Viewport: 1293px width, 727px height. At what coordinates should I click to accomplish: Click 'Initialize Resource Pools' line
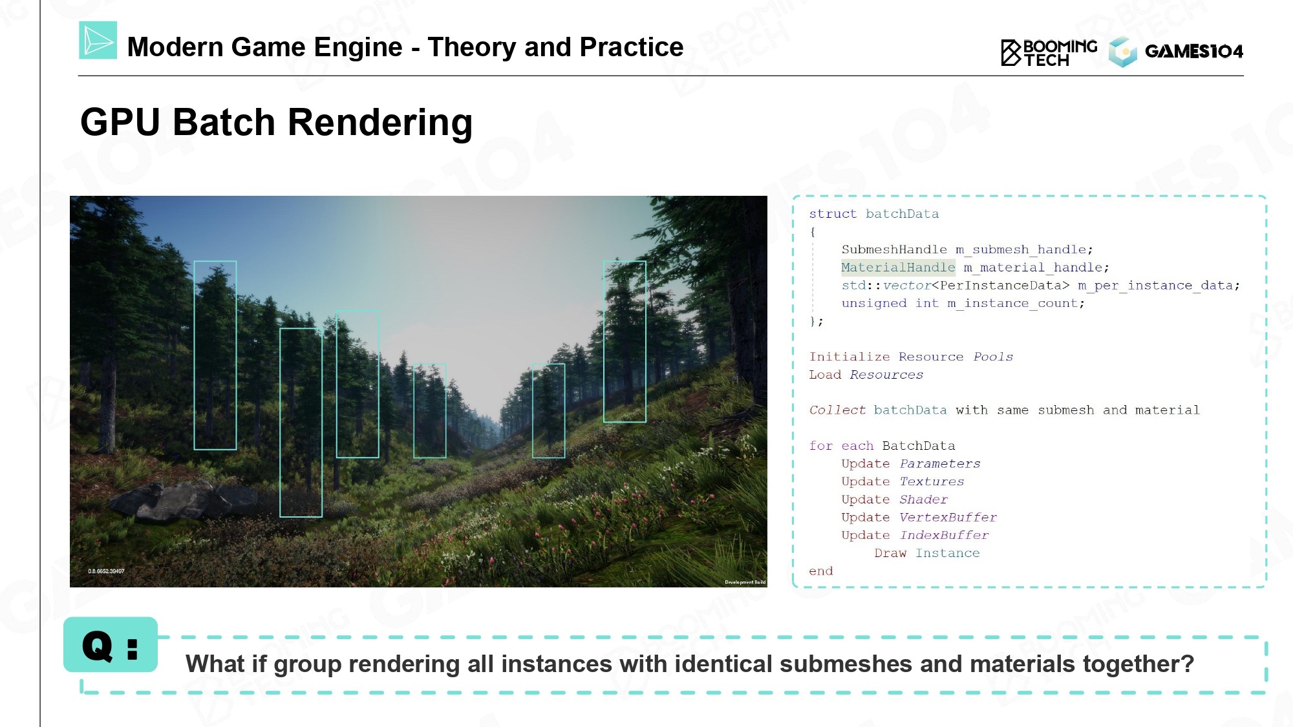(x=910, y=357)
